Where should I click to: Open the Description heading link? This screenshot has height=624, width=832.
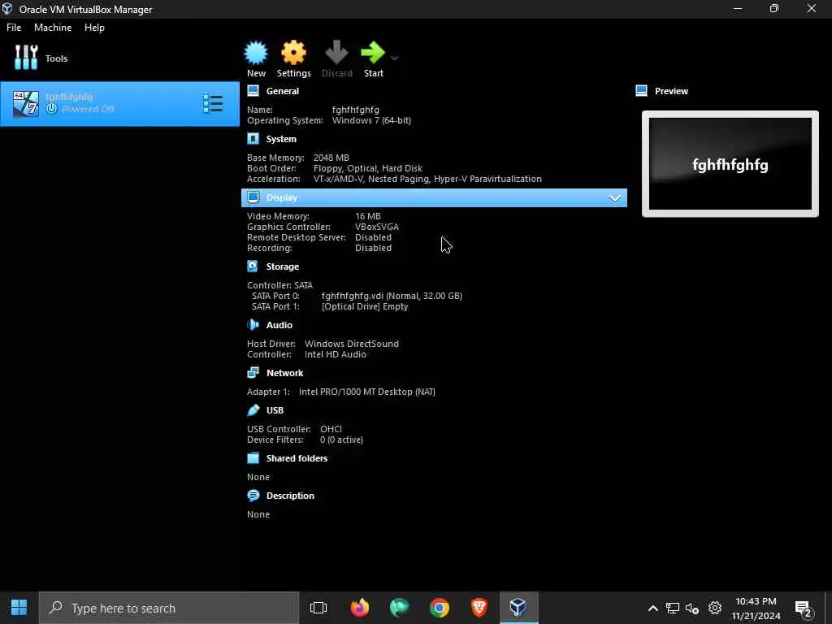pos(290,496)
